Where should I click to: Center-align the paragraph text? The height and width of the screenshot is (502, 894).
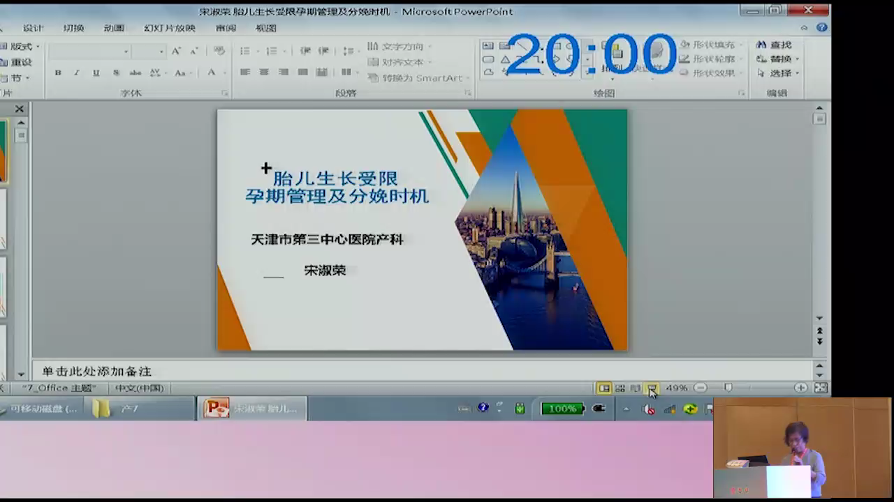[264, 72]
